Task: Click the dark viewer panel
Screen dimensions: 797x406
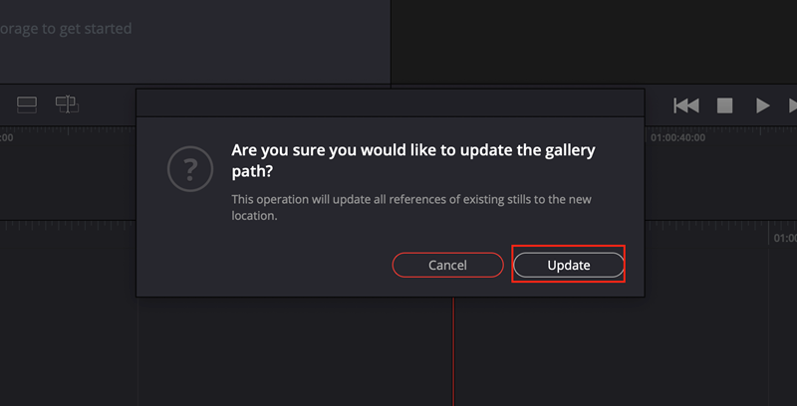Action: click(x=594, y=42)
